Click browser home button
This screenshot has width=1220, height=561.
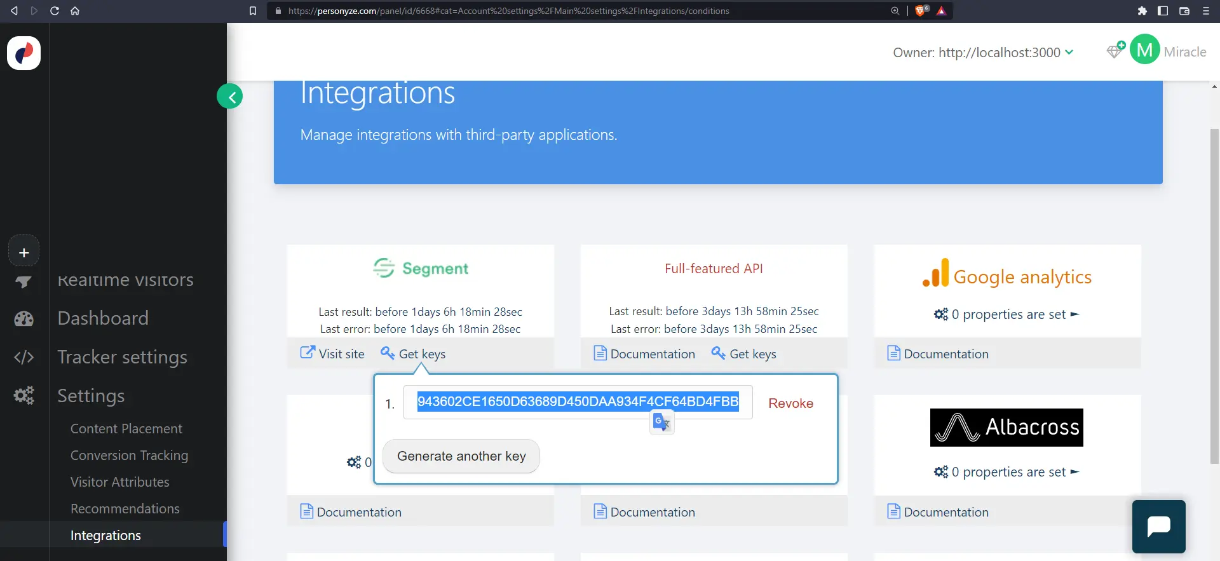click(x=75, y=11)
